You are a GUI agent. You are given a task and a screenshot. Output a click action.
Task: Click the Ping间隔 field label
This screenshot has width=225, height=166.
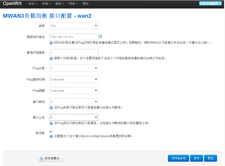pos(38,91)
